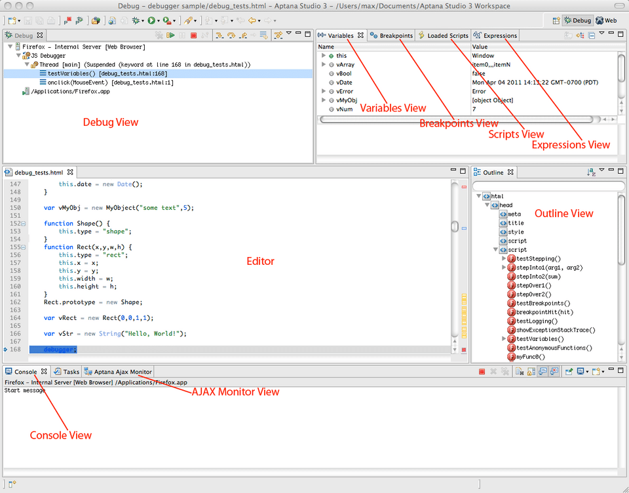Image resolution: width=629 pixels, height=493 pixels.
Task: Toggle Show Logical Structure in Variables view
Action: point(580,35)
